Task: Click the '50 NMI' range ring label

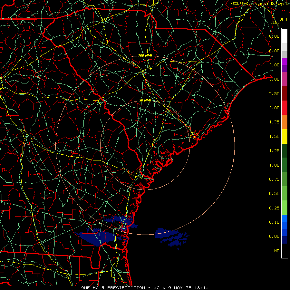Action: pos(145,100)
